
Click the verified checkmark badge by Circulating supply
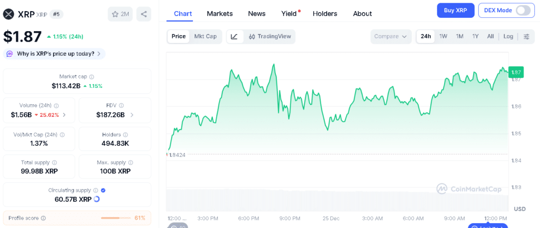103,190
